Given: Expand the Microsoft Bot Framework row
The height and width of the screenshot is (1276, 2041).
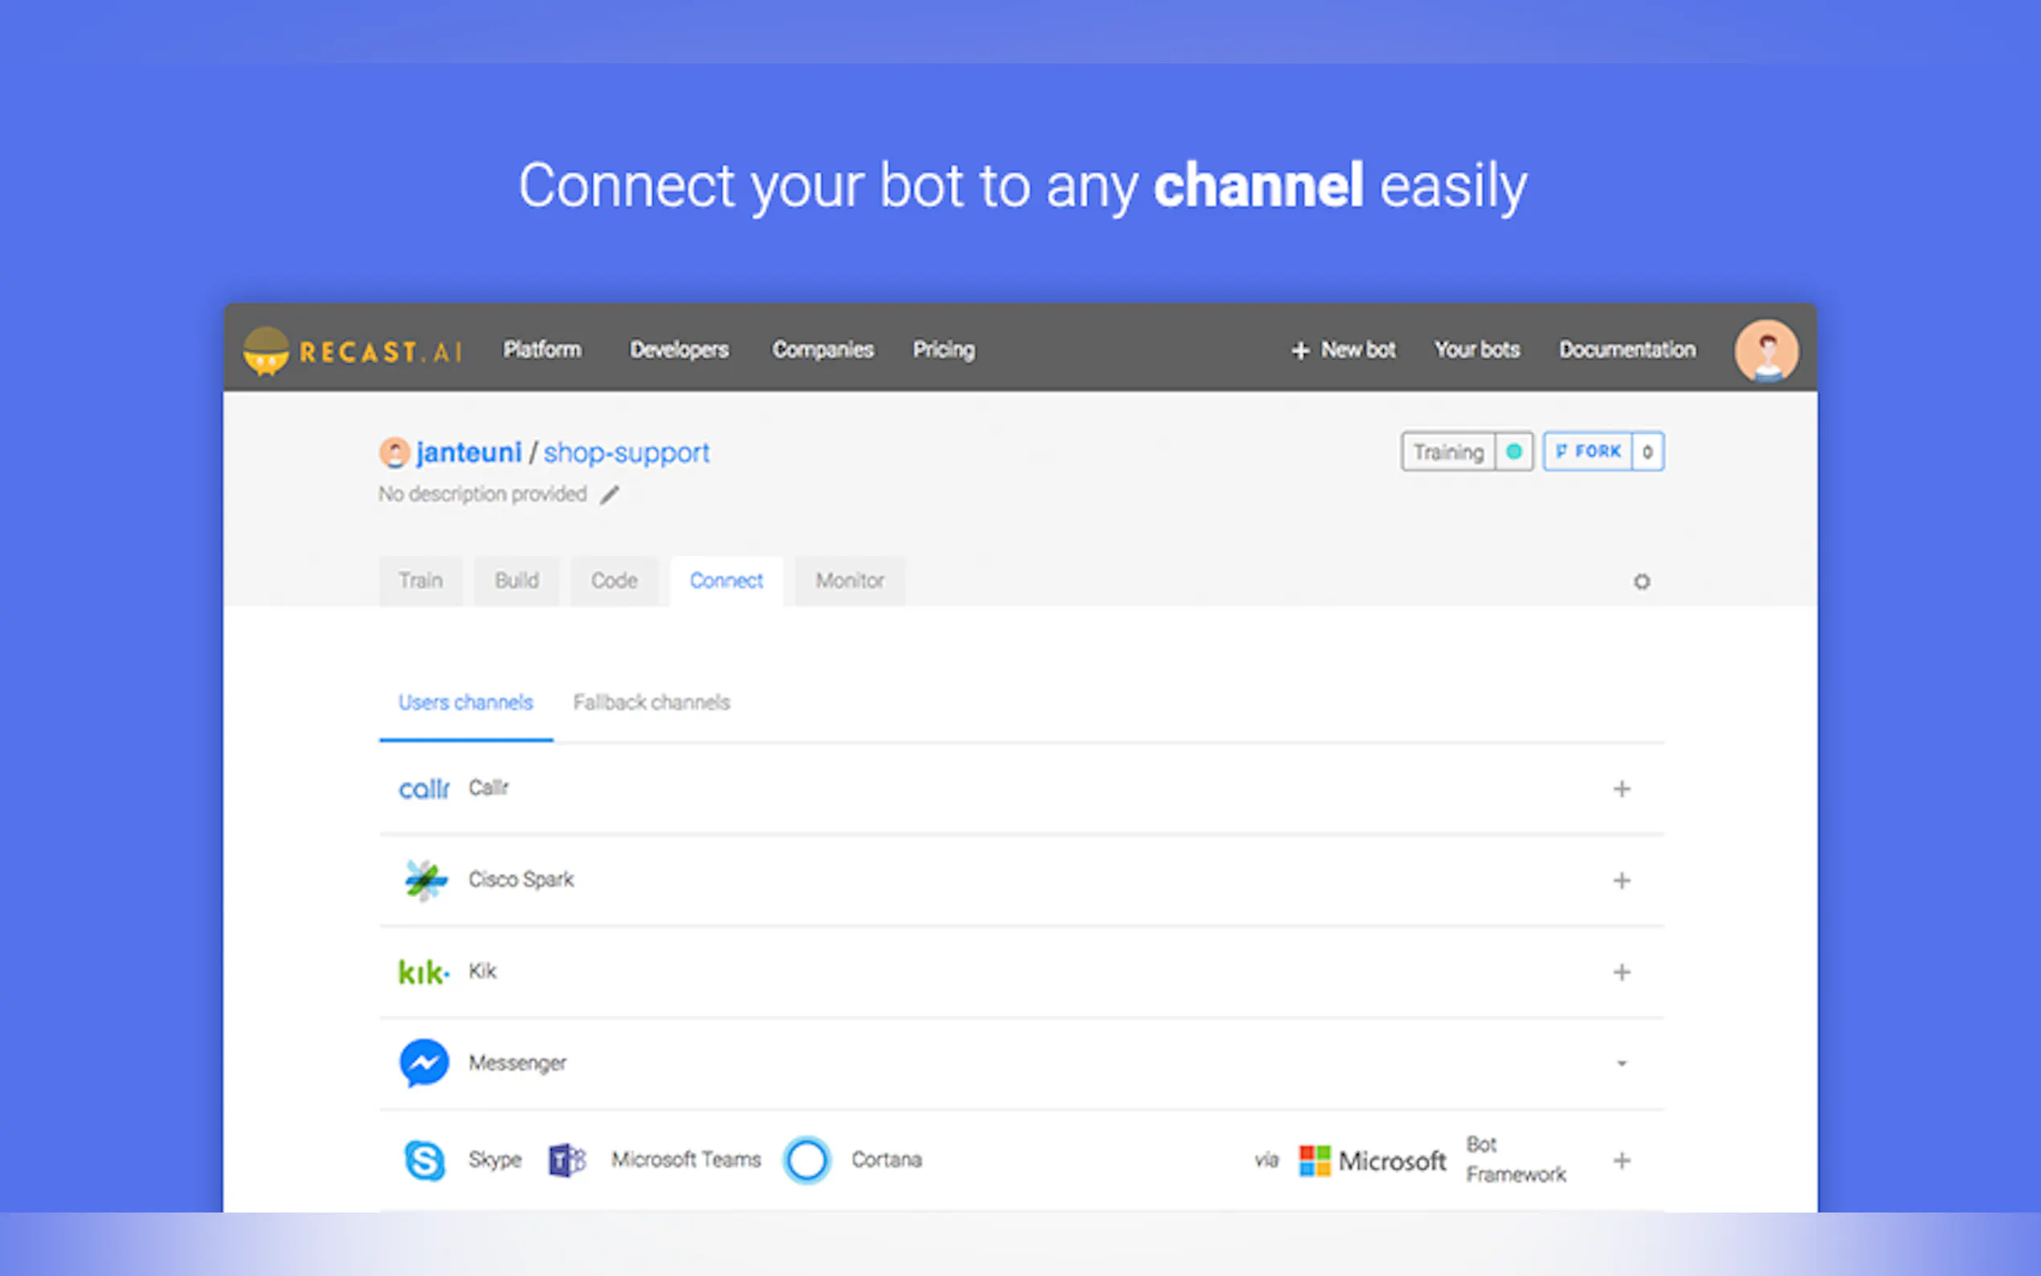Looking at the screenshot, I should (1621, 1160).
